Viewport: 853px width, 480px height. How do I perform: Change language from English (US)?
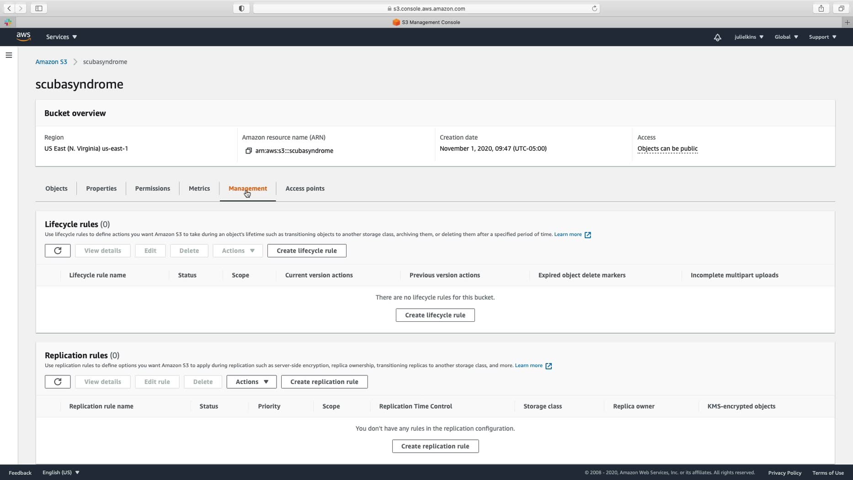61,472
